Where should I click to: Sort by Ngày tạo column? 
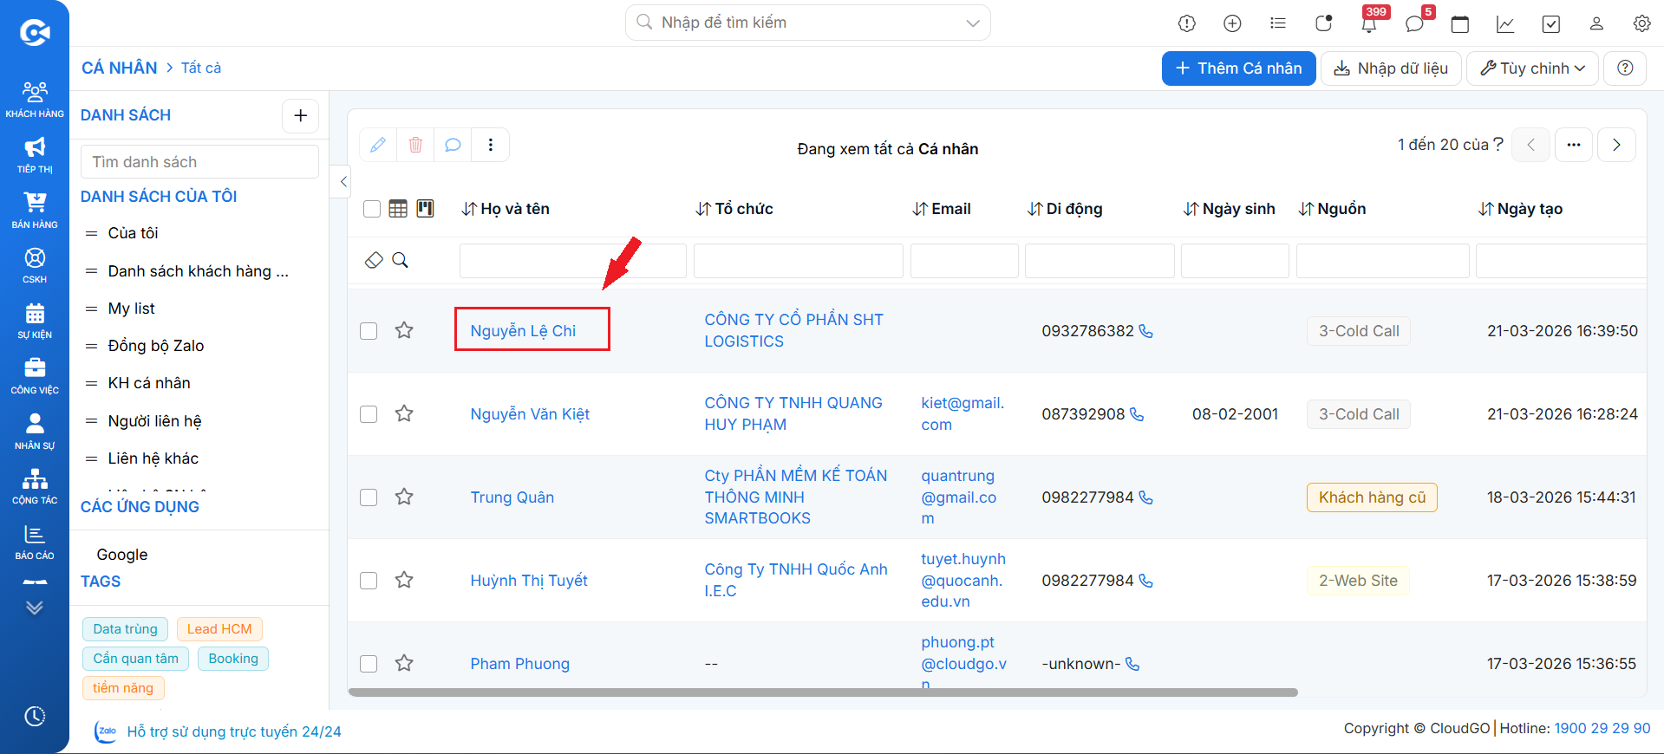pos(1521,209)
